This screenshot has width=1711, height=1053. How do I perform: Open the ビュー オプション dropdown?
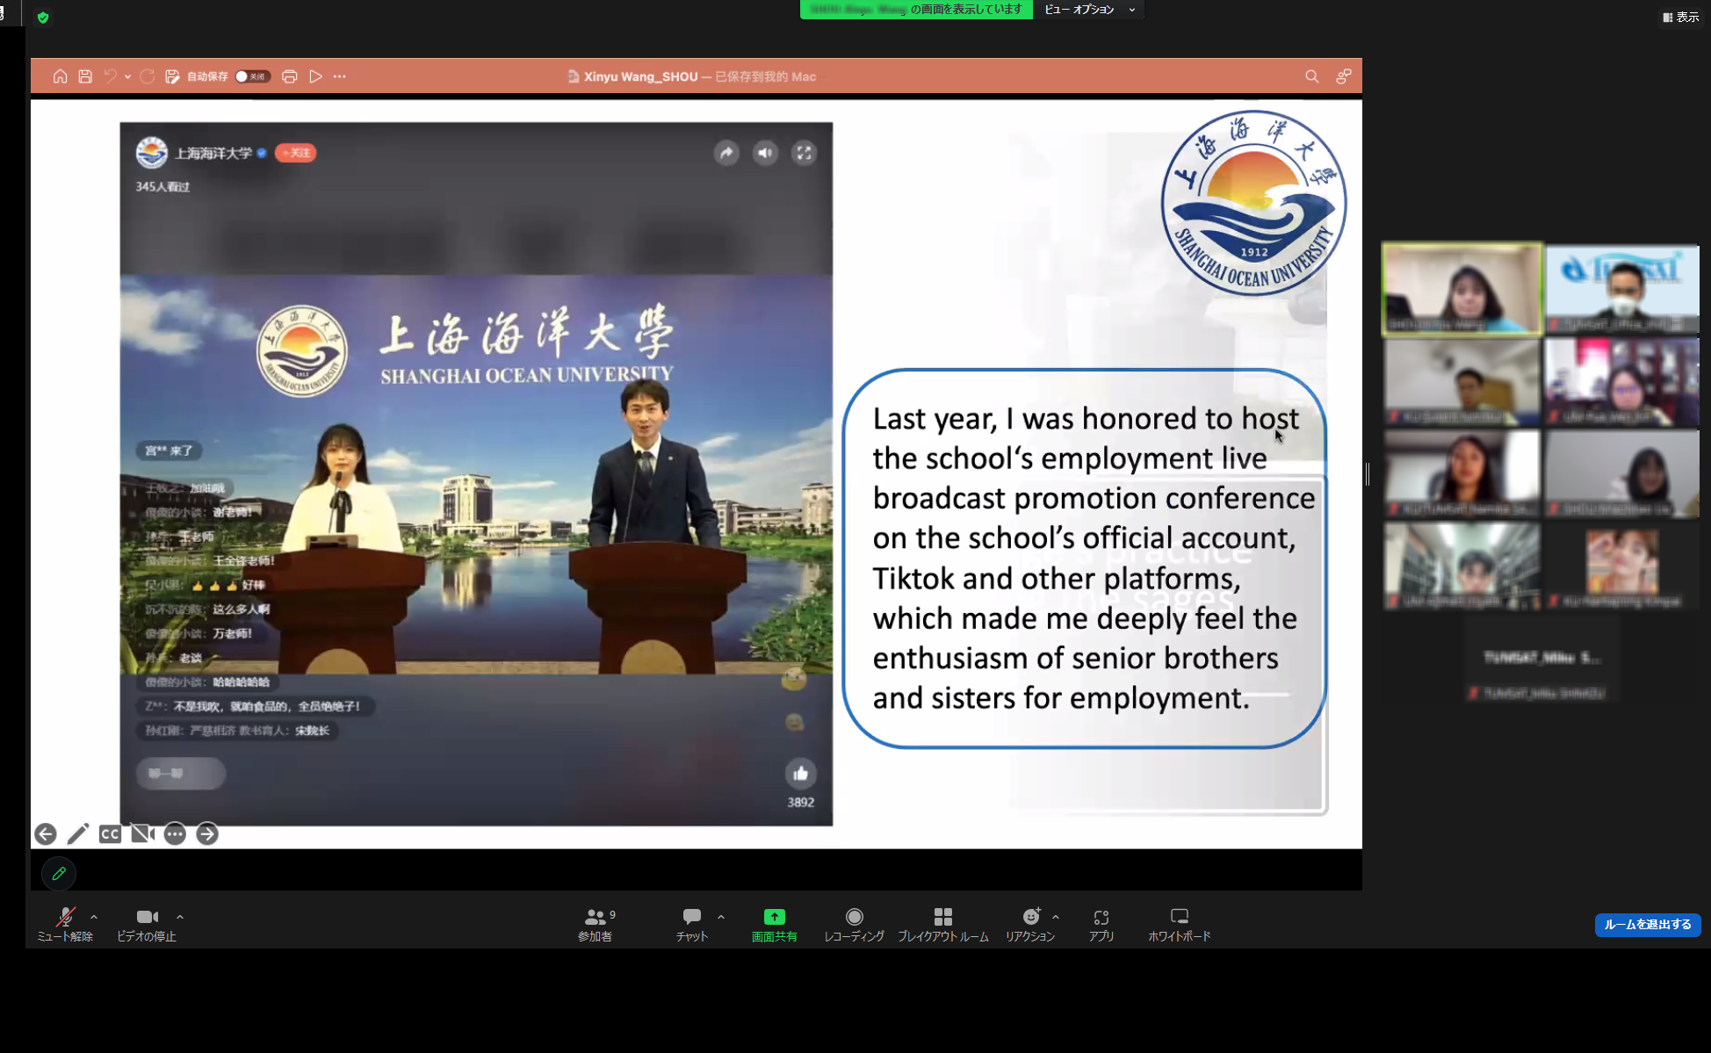(1089, 10)
